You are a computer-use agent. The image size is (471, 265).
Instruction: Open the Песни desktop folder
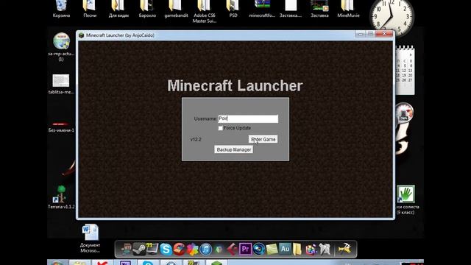click(90, 9)
